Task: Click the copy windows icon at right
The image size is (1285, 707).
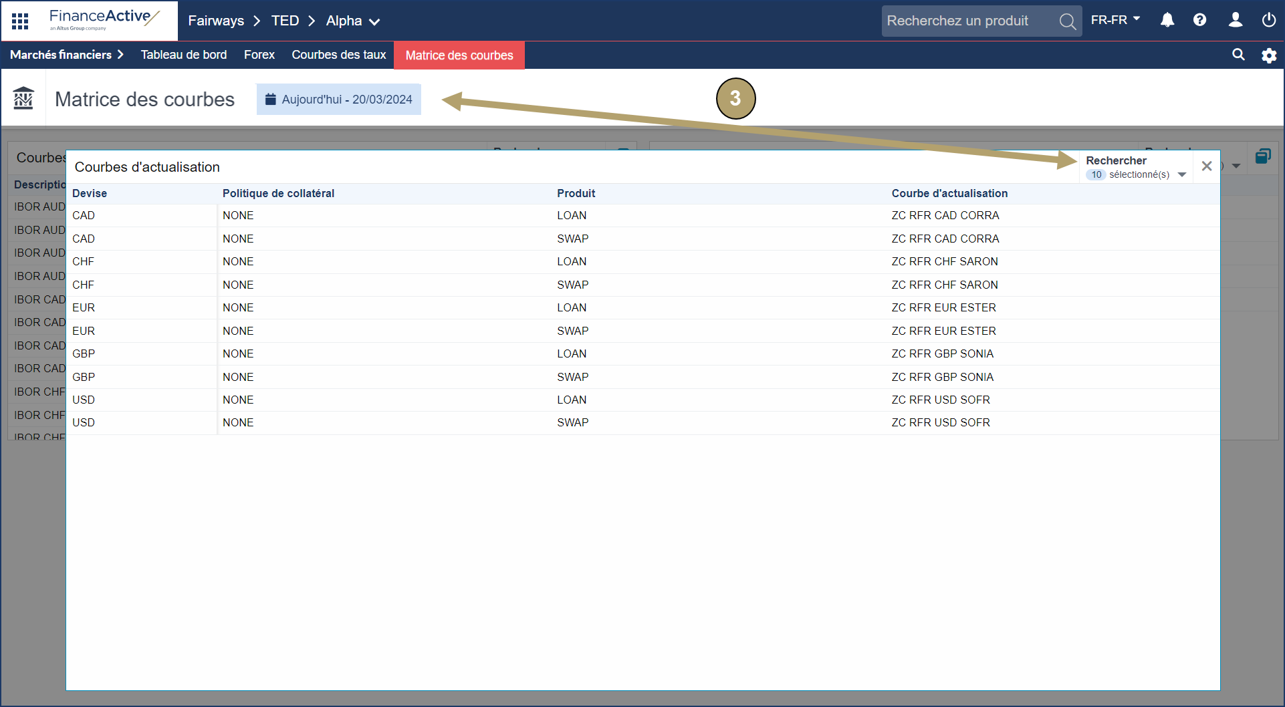Action: (1262, 156)
